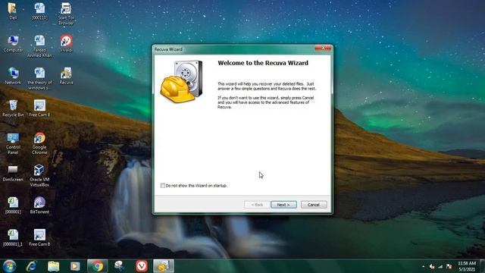Select the Recycle Bin icon

[13, 108]
